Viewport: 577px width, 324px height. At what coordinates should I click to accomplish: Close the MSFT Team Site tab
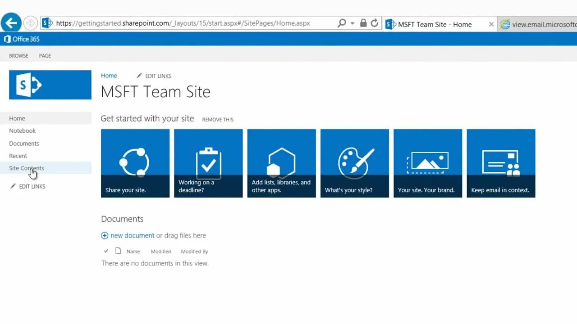coord(491,24)
